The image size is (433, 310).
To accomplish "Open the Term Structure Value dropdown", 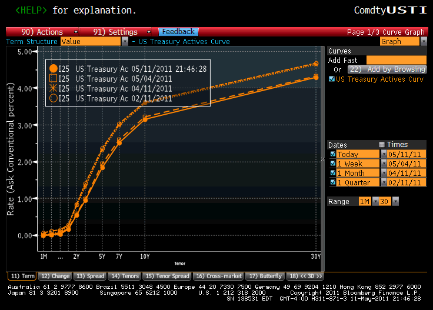I will point(91,42).
